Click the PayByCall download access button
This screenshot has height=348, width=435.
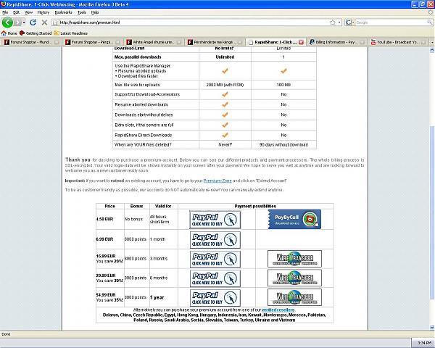tap(294, 219)
